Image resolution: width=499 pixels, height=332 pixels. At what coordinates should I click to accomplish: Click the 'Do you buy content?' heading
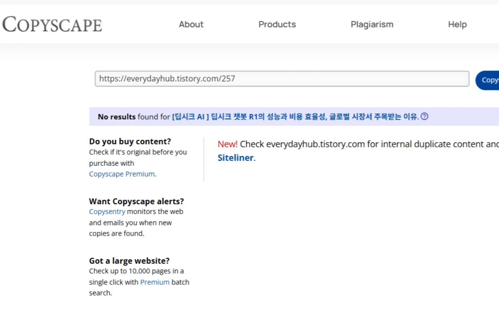click(x=130, y=142)
